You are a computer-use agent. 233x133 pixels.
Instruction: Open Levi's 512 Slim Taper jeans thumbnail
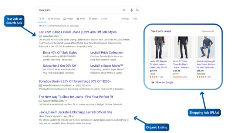(183, 47)
